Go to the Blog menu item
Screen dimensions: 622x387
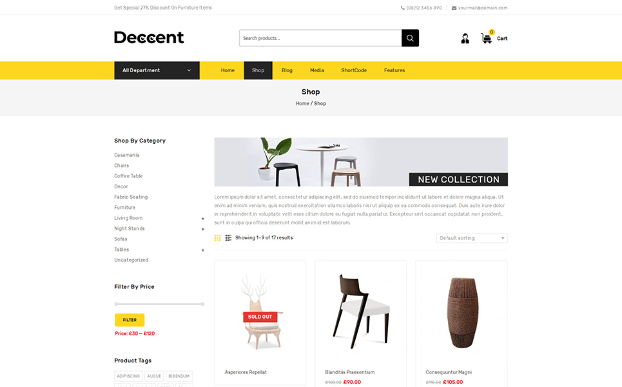click(287, 70)
